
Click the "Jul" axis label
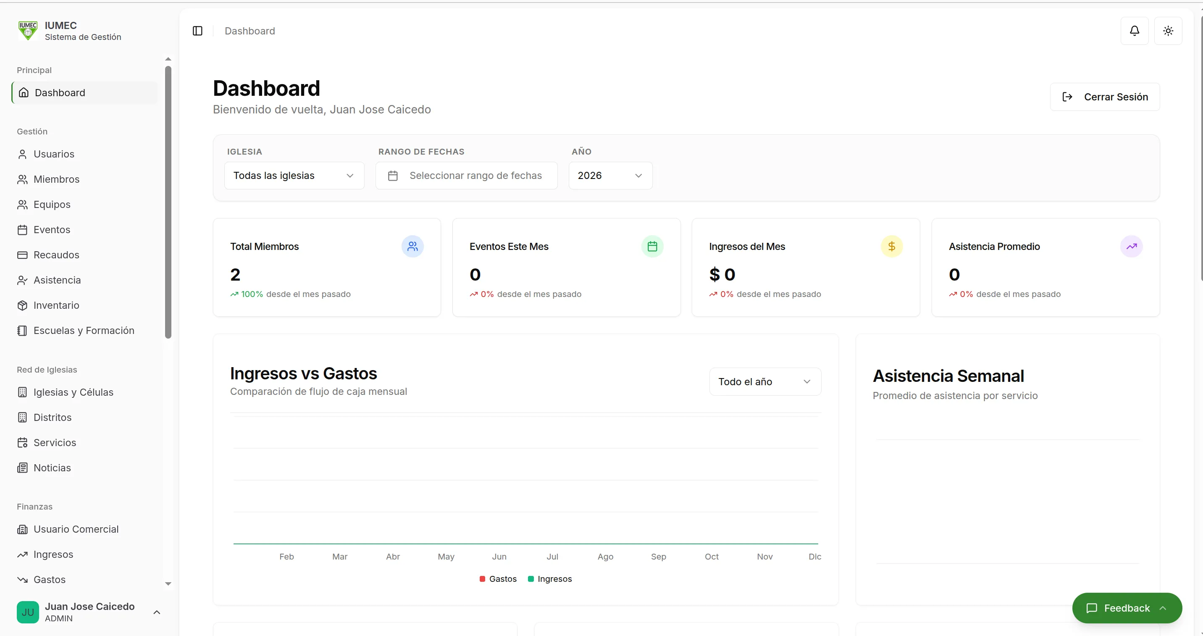[552, 557]
